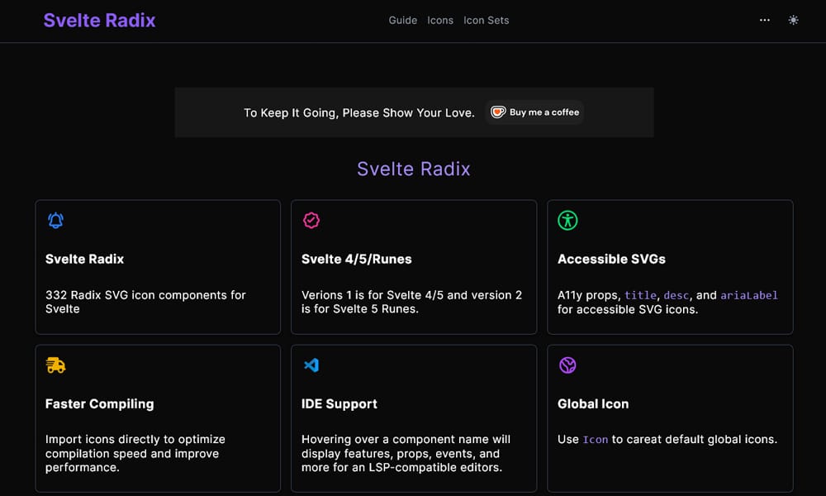Click the purple Svelte Radix page heading
The image size is (826, 496).
click(414, 169)
